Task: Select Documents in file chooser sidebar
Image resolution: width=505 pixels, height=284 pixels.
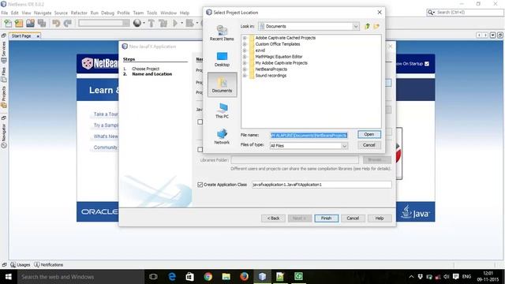Action: 223,84
